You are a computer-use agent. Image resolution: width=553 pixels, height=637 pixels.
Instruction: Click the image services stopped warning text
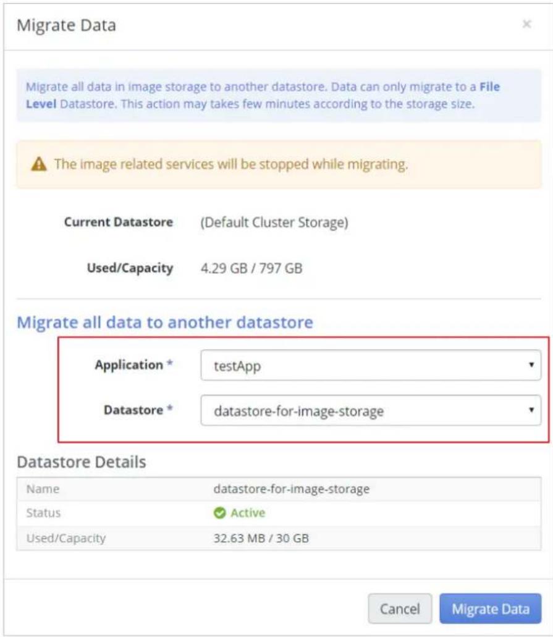pyautogui.click(x=231, y=164)
